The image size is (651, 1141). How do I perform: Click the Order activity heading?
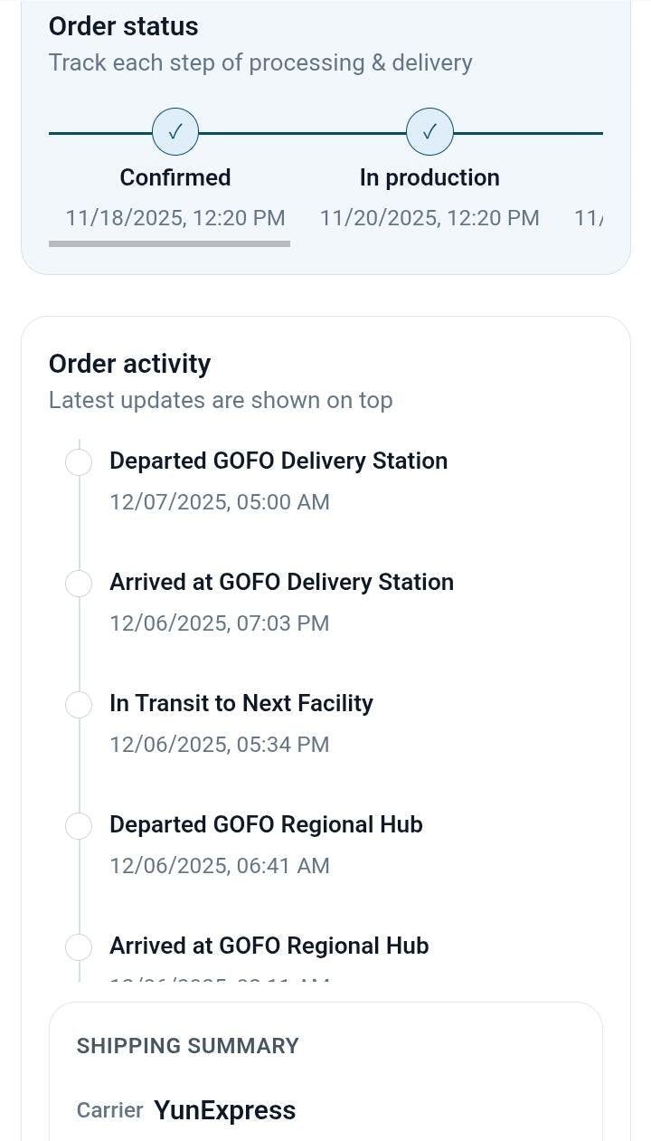(129, 364)
